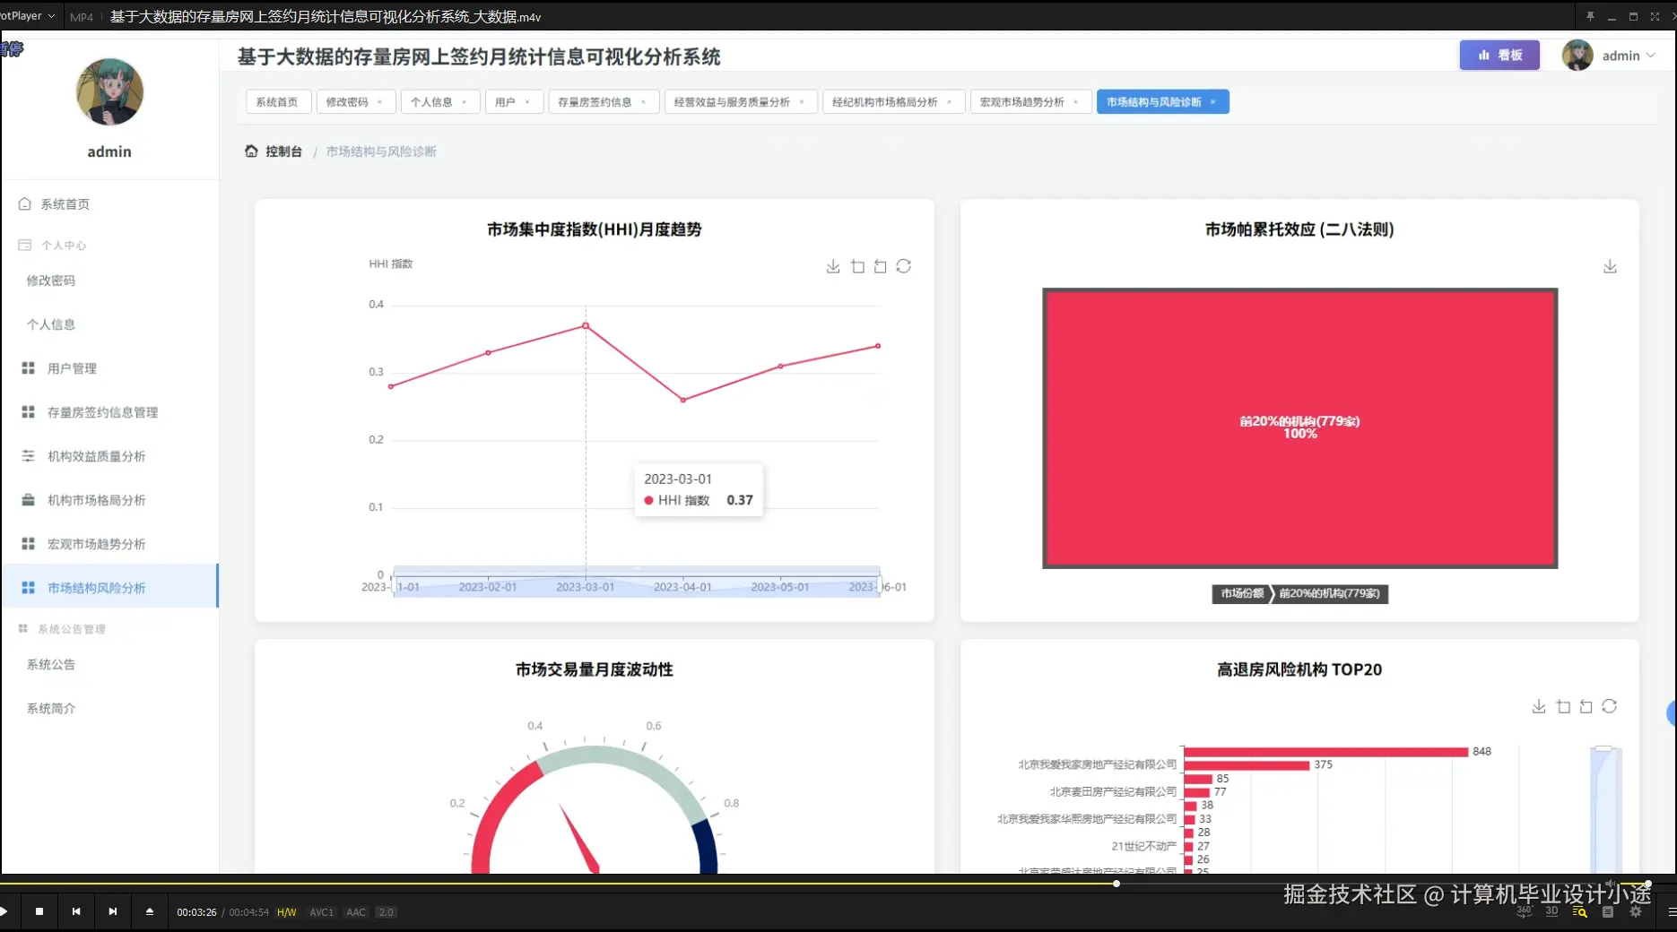Restore the TOP20 risk chart

1610,706
